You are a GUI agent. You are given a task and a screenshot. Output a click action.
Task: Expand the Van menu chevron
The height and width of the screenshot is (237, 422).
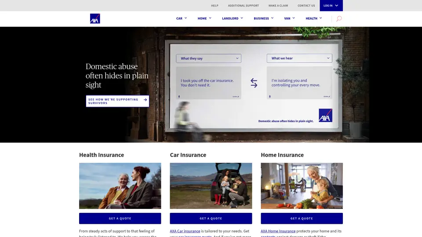pos(294,18)
